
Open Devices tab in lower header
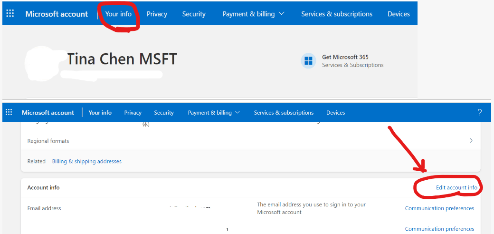(335, 113)
